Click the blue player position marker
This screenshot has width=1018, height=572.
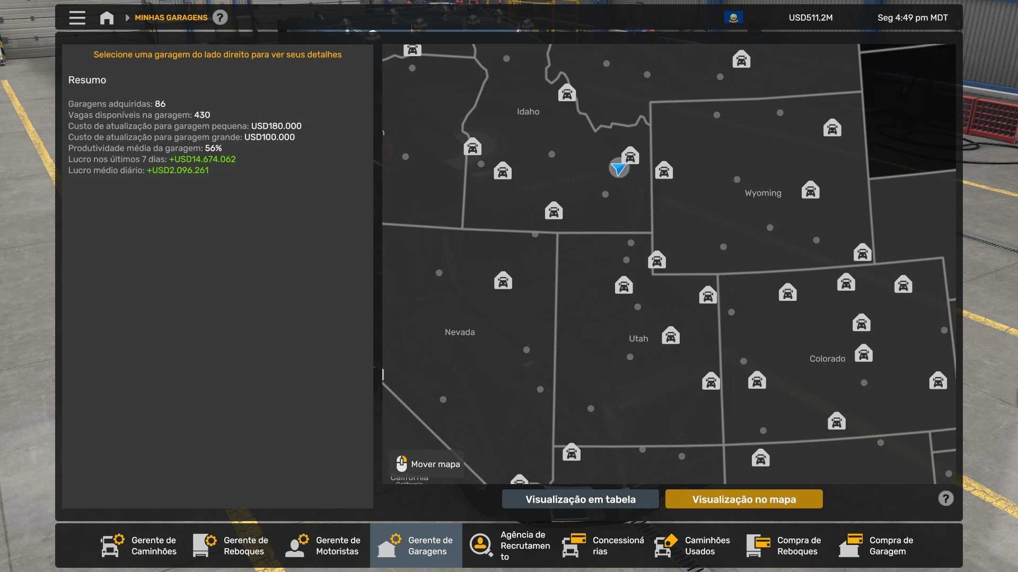click(x=618, y=168)
